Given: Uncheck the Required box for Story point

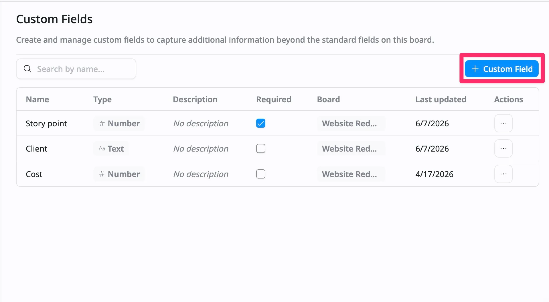Looking at the screenshot, I should 261,123.
